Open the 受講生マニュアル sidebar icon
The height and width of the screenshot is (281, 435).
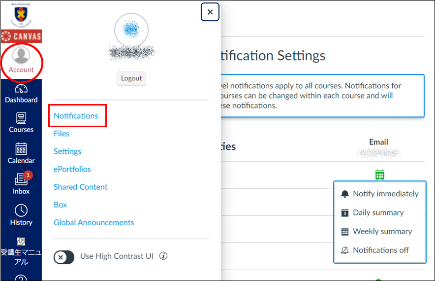click(21, 250)
